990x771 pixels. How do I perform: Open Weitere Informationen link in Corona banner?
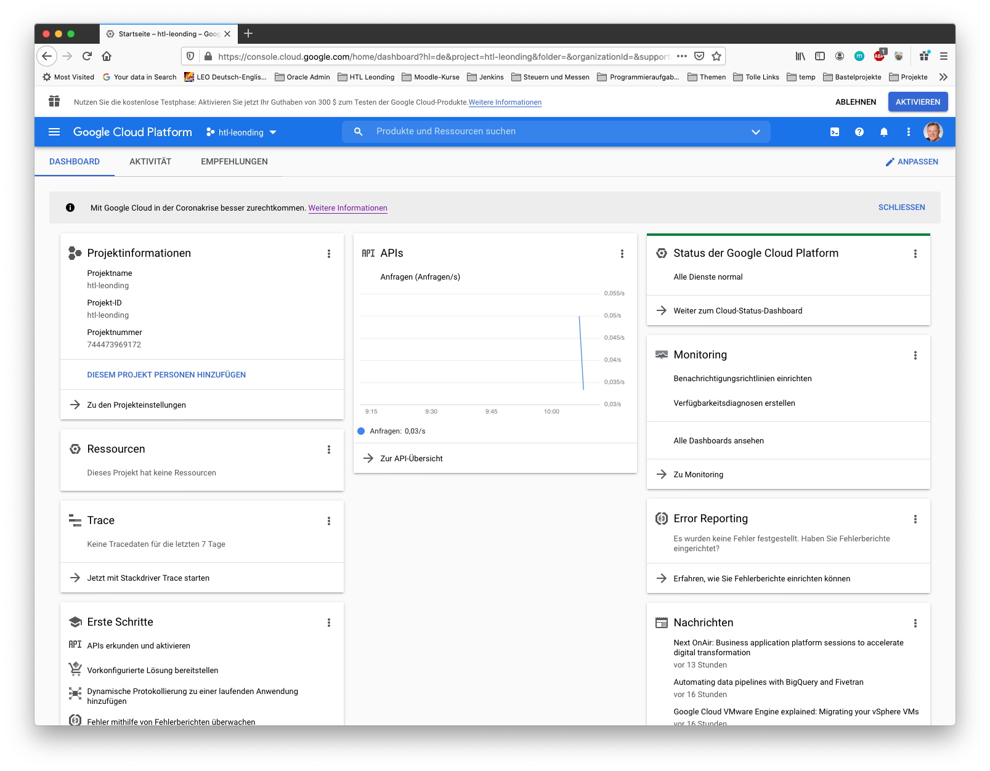(348, 208)
